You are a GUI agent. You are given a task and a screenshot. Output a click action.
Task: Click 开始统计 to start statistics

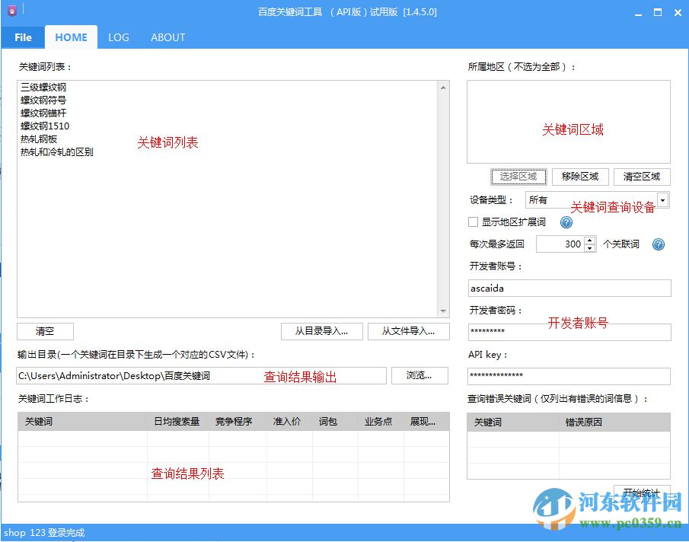coord(641,493)
